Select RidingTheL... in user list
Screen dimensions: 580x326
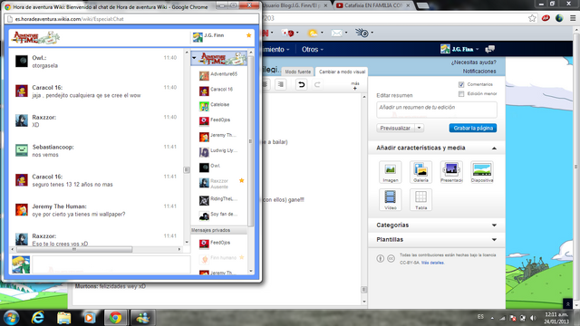click(x=219, y=200)
